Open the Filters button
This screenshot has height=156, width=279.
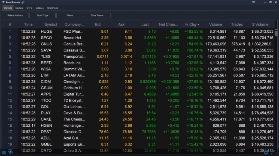click(x=70, y=16)
